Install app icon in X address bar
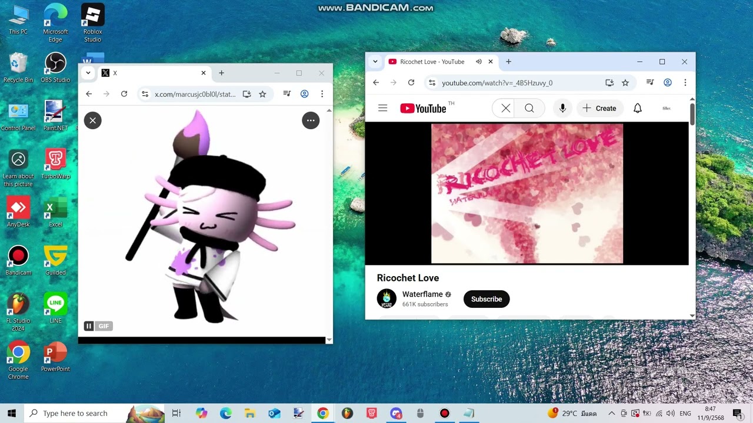Screen dimensions: 753x423 247,94
